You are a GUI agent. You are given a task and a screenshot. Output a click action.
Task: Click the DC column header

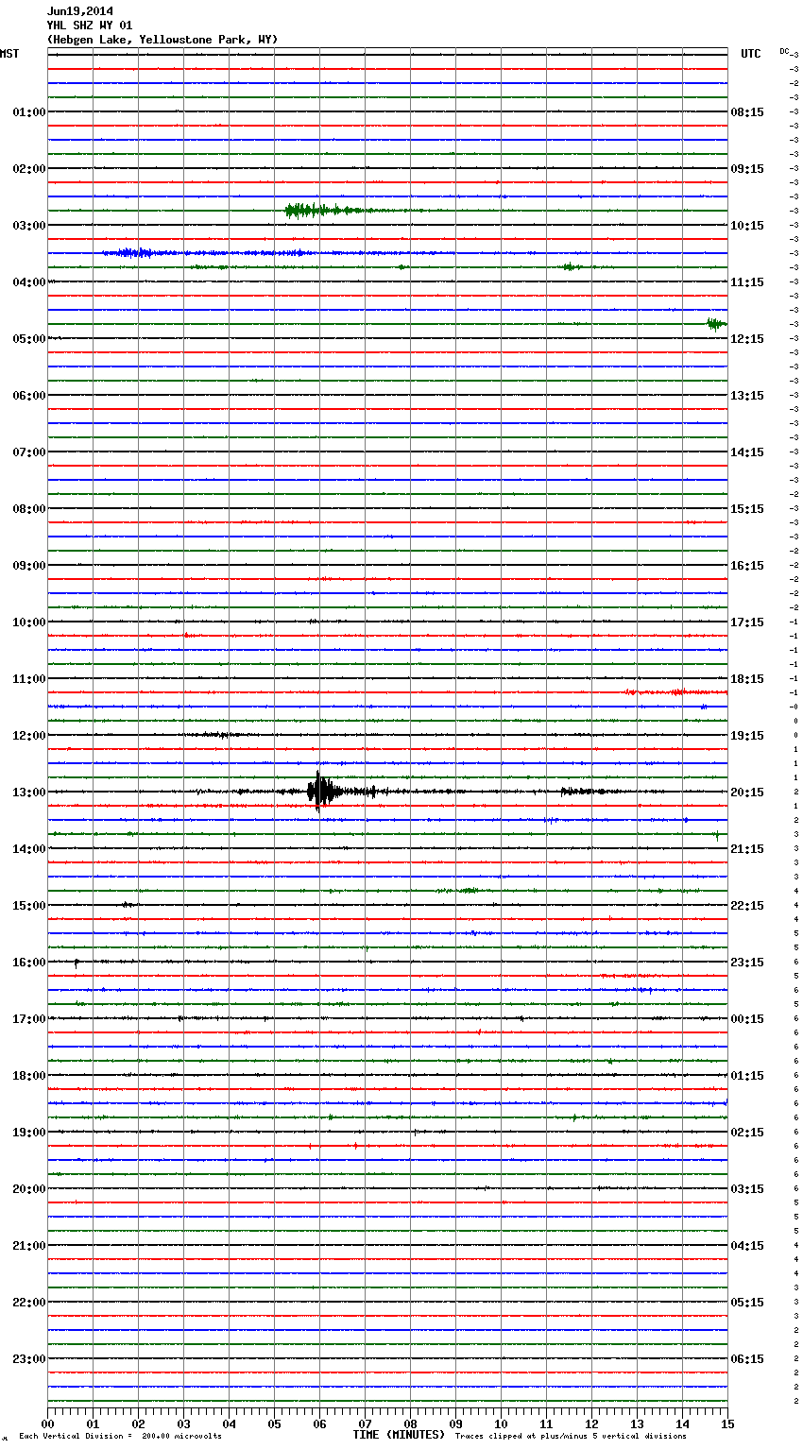click(784, 51)
